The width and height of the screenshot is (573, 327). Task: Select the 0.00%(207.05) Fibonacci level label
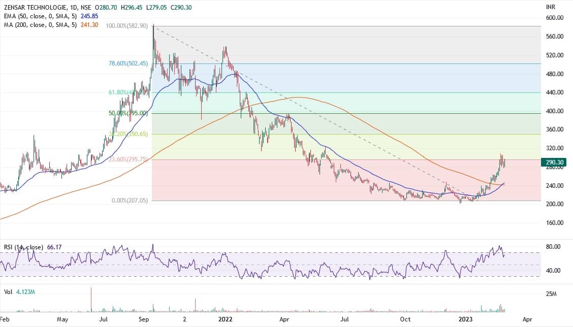130,201
